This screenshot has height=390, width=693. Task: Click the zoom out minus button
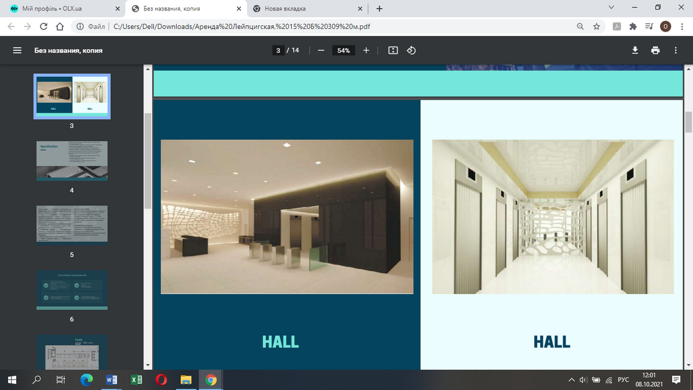(321, 50)
